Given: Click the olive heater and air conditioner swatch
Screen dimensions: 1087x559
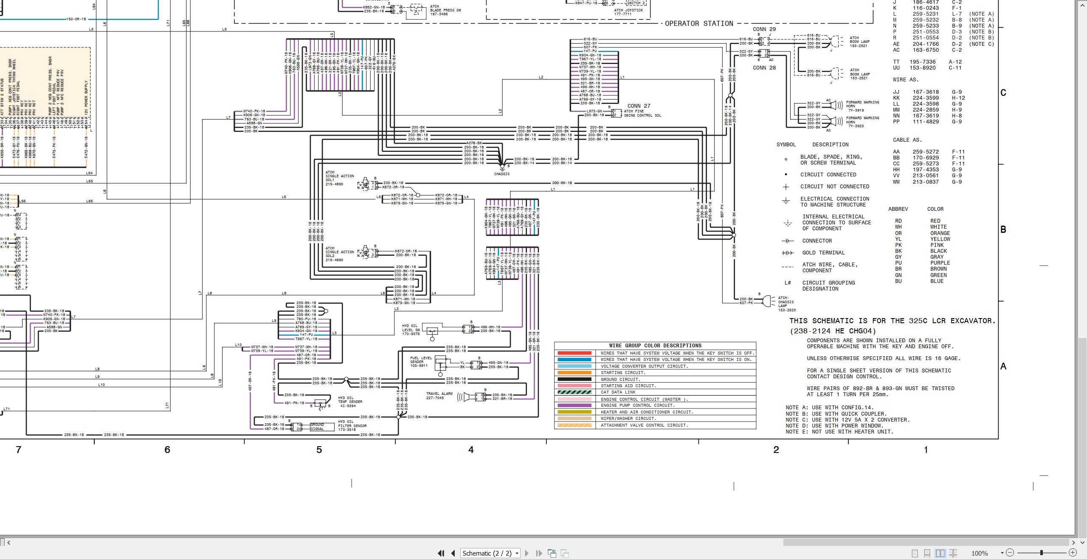Looking at the screenshot, I should click(574, 412).
